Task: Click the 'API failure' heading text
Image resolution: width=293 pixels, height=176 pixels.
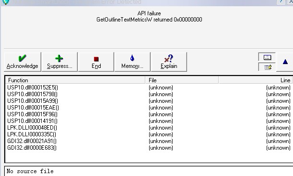Action: click(x=149, y=13)
